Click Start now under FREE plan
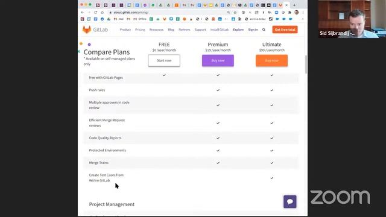386x217 pixels. click(164, 60)
